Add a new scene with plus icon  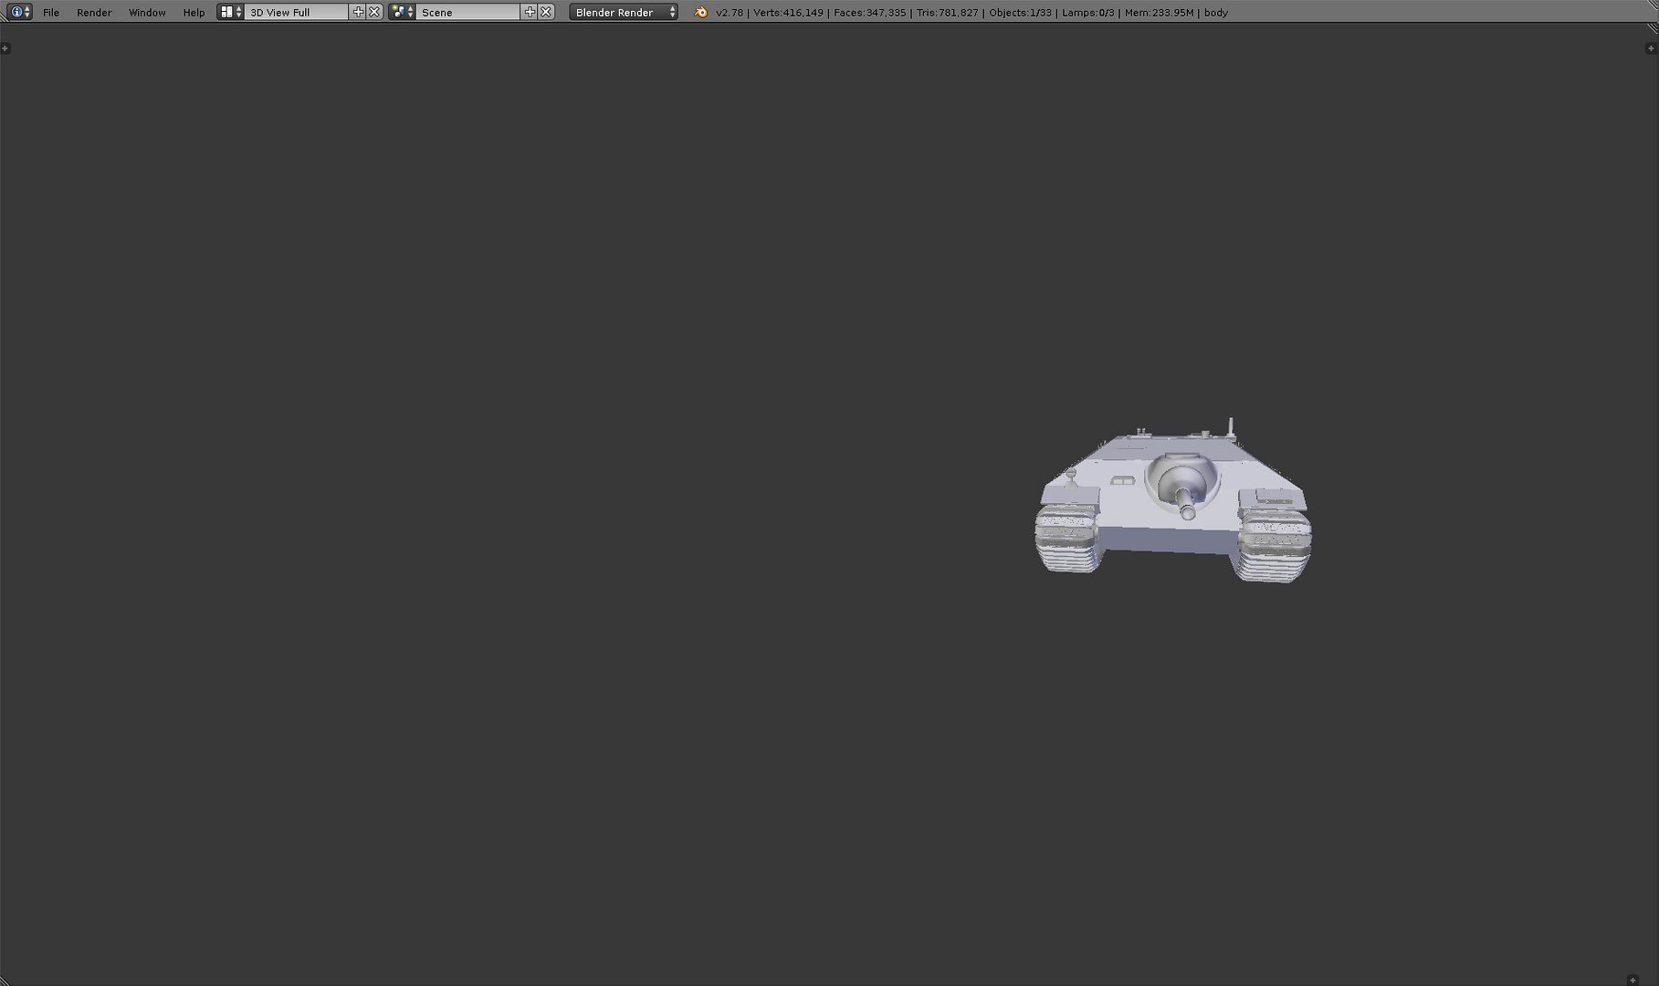tap(530, 12)
